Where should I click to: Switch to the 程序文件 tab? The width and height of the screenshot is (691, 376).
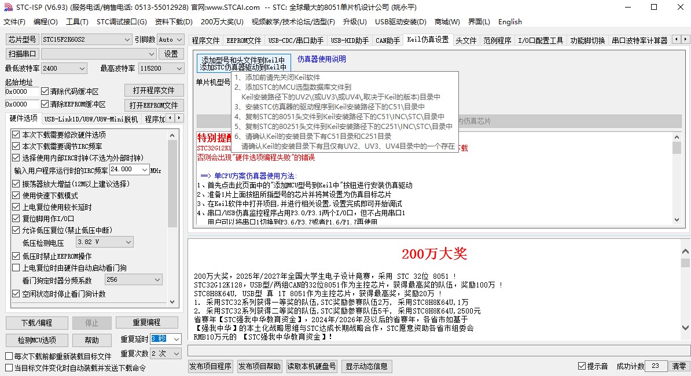205,40
